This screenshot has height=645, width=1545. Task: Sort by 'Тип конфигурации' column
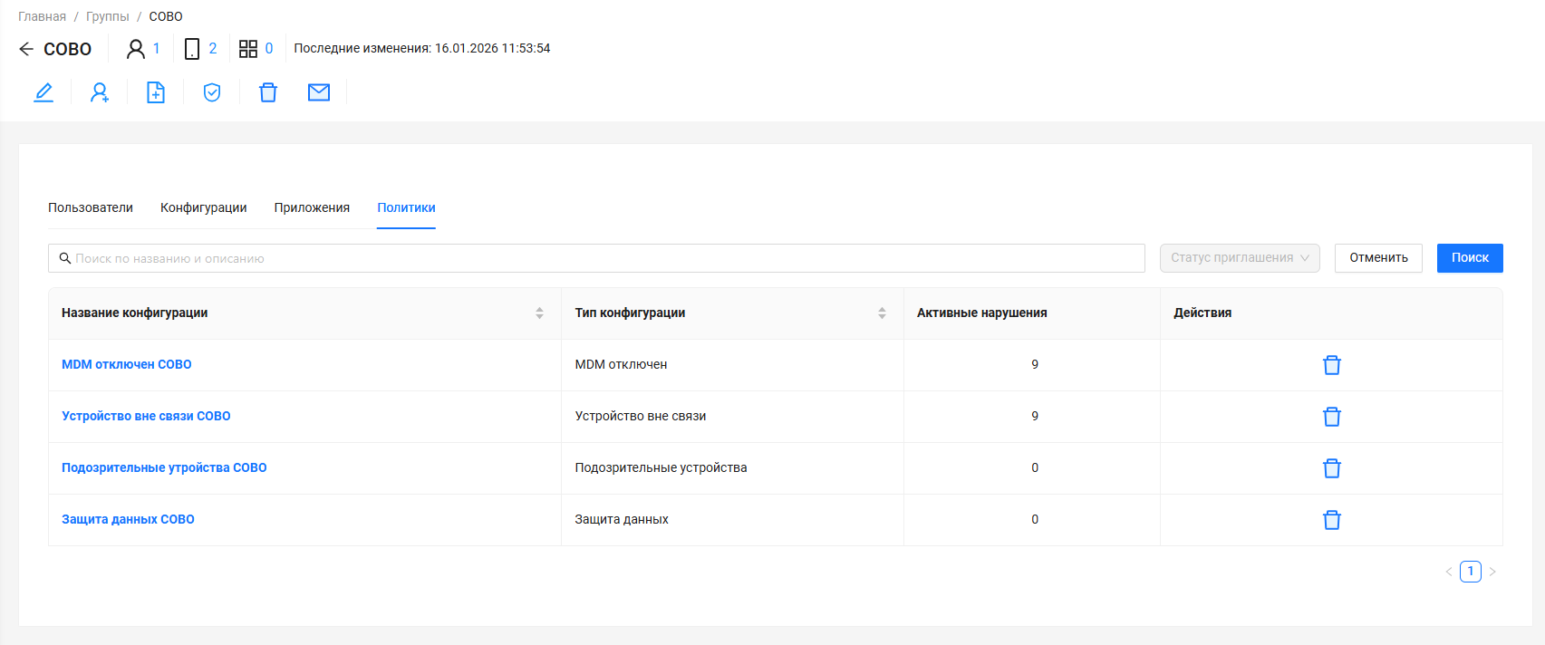tap(882, 313)
